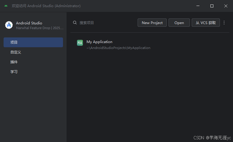Minimize the Android Studio welcome window
This screenshot has width=233, height=142.
(x=198, y=6)
